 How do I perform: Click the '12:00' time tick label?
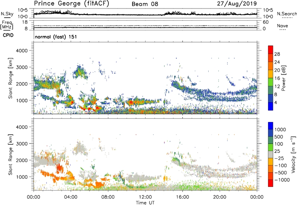click(145, 197)
